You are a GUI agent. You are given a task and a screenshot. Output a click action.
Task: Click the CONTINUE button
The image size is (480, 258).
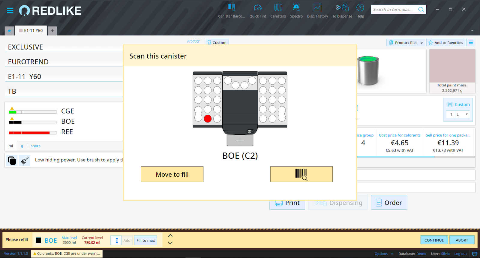(434, 240)
